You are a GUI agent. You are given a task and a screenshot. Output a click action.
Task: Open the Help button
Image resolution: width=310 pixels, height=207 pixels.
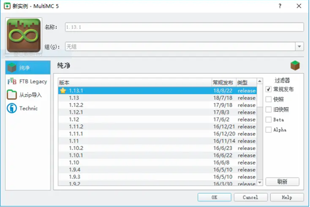287,197
